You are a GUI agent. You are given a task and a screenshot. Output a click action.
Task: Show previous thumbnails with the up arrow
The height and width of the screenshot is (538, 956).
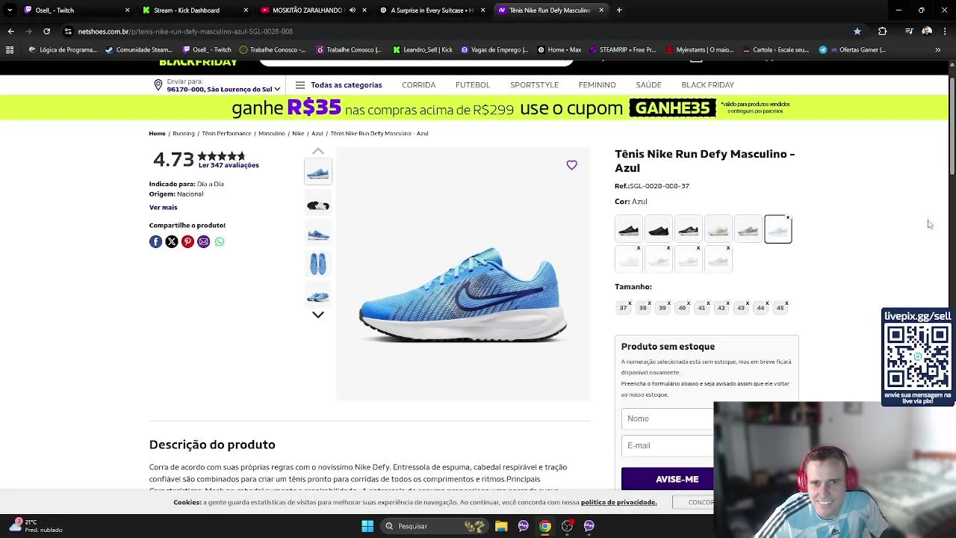(317, 151)
